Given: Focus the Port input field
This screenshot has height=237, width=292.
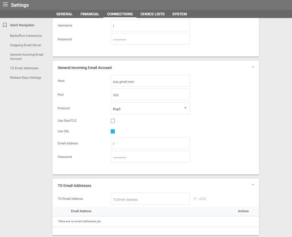Looking at the screenshot, I should coord(150,95).
